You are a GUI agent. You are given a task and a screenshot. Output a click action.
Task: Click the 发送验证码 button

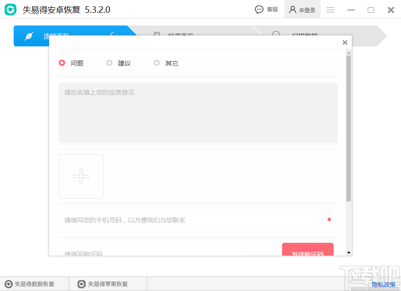[x=308, y=249]
